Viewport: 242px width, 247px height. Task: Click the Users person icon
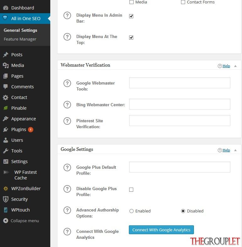coord(6,140)
